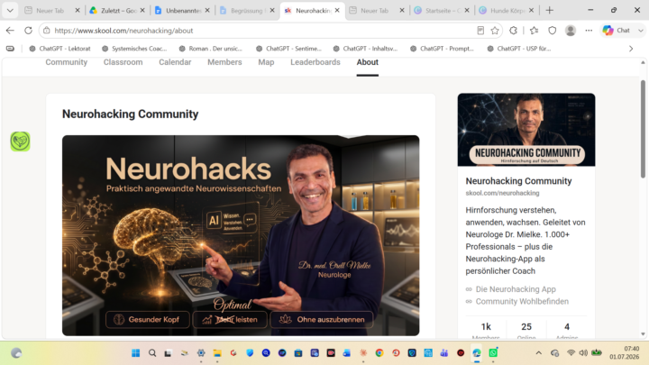Open the ChatGPT - Inhaltsv... bookmark

(x=365, y=49)
